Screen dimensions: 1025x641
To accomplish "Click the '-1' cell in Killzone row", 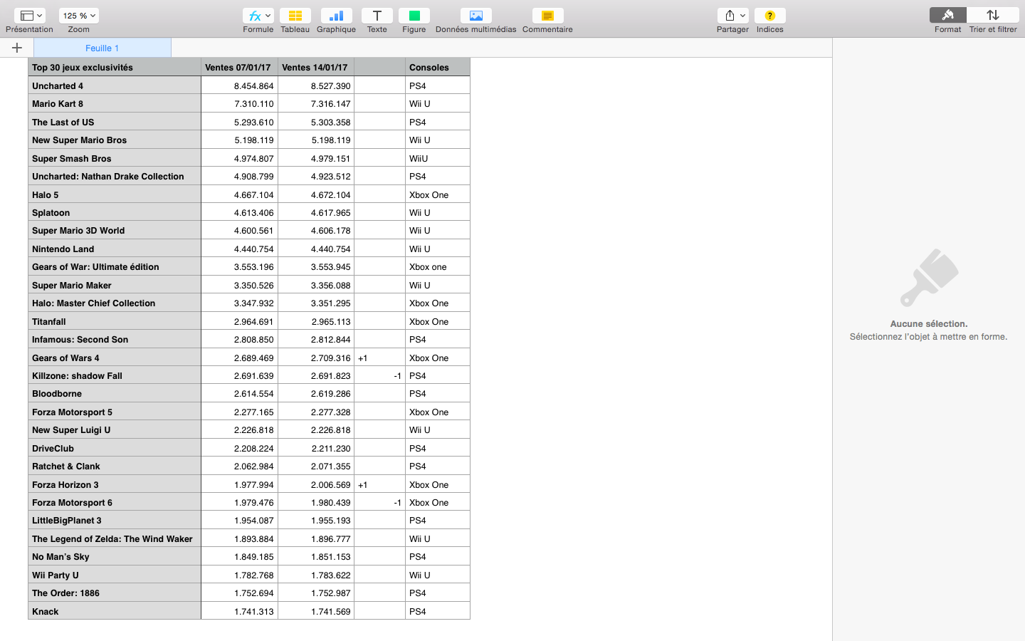I will pos(379,375).
